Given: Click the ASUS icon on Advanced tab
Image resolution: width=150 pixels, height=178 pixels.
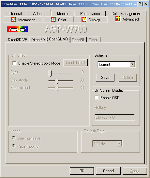Looking at the screenshot, I should click(x=118, y=19).
